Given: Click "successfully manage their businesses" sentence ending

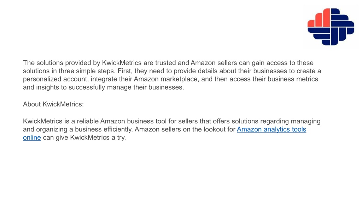Looking at the screenshot, I should pyautogui.click(x=126, y=87).
